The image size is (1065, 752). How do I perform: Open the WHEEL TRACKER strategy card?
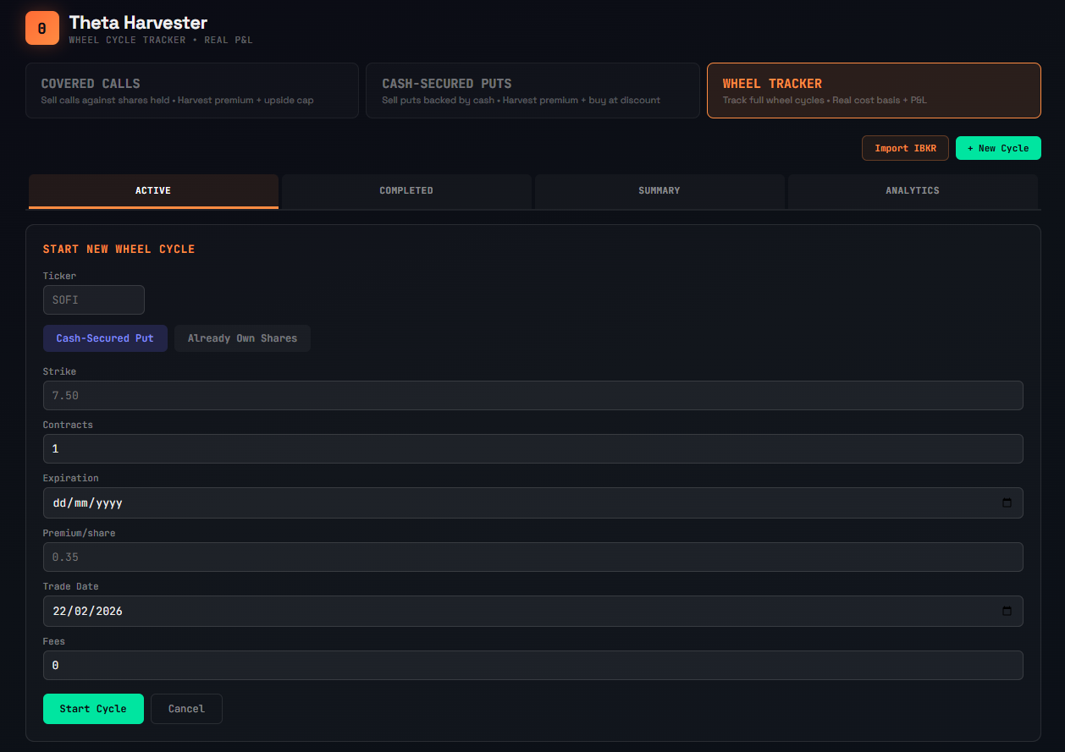(874, 90)
